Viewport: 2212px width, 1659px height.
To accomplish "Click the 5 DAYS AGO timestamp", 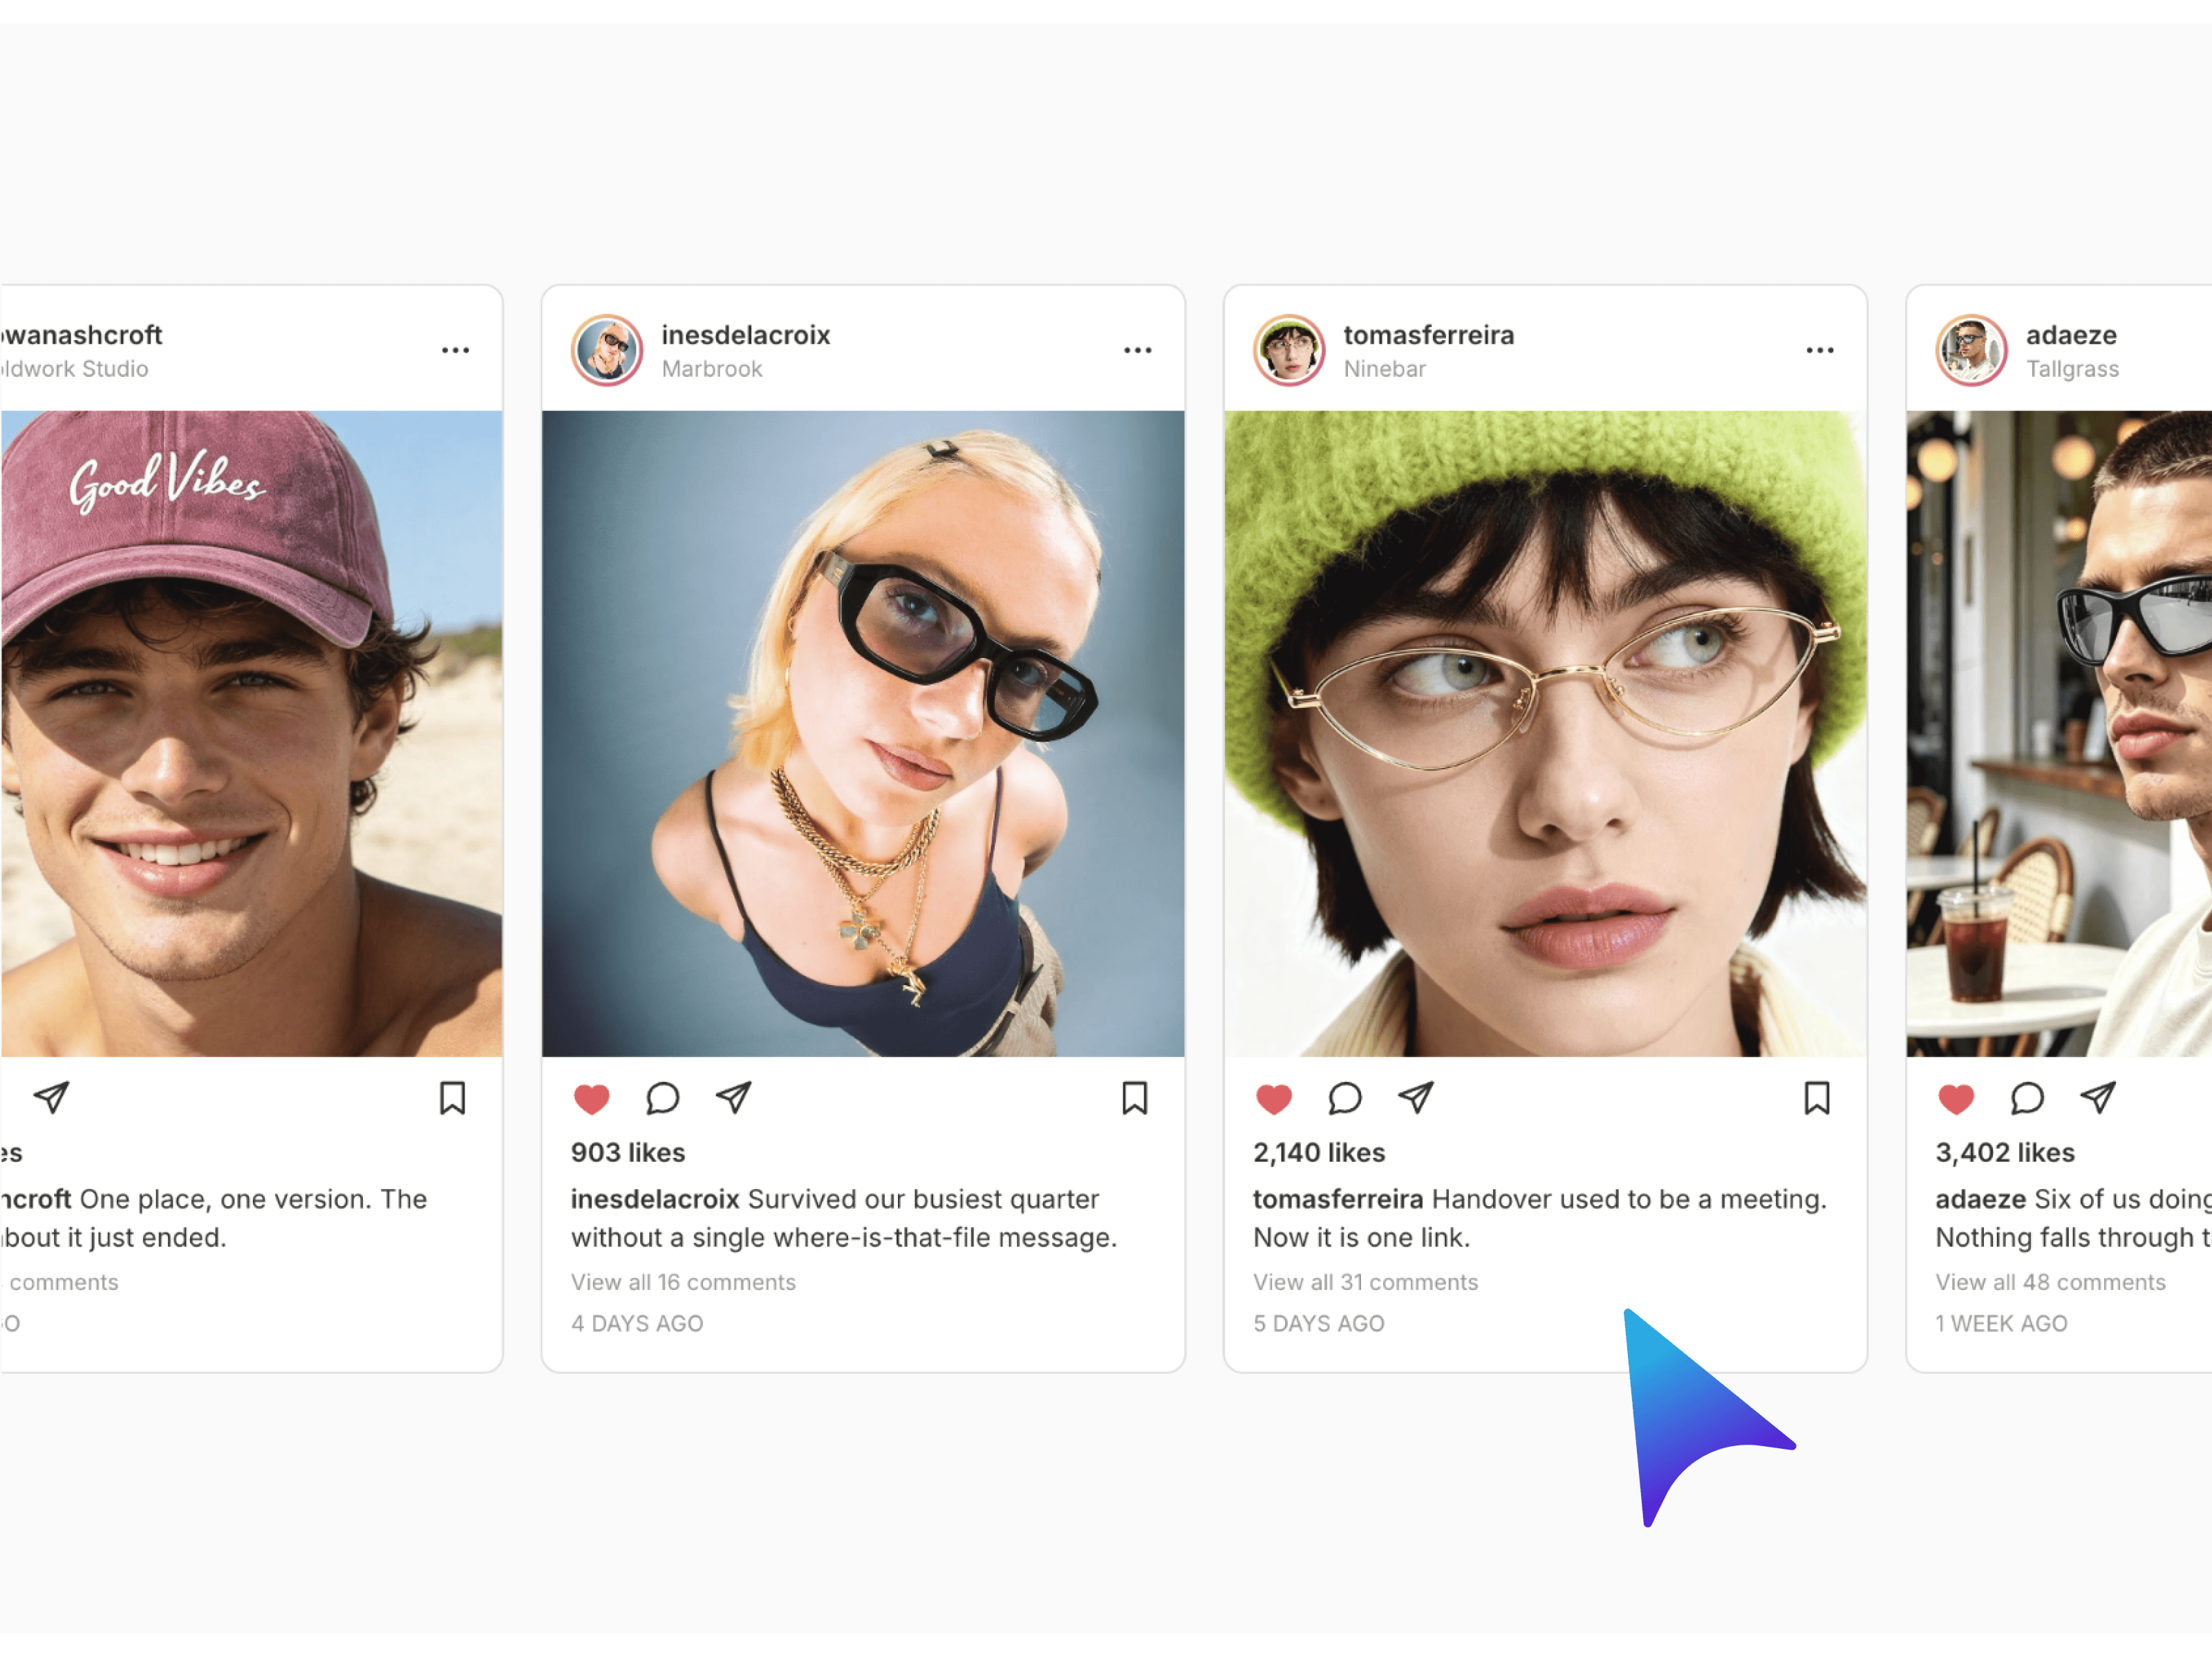I will [x=1319, y=1323].
